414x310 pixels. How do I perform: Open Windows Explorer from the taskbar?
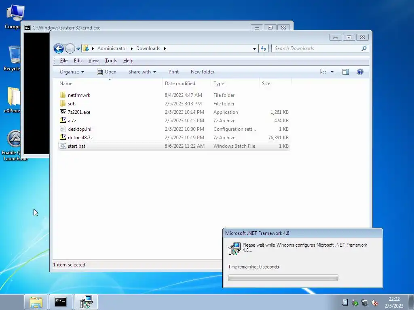tap(36, 302)
